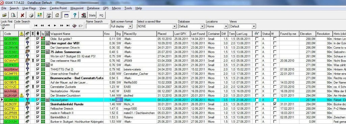346x124 pixels.
Task: Click the note column header icon
Action: (47, 34)
